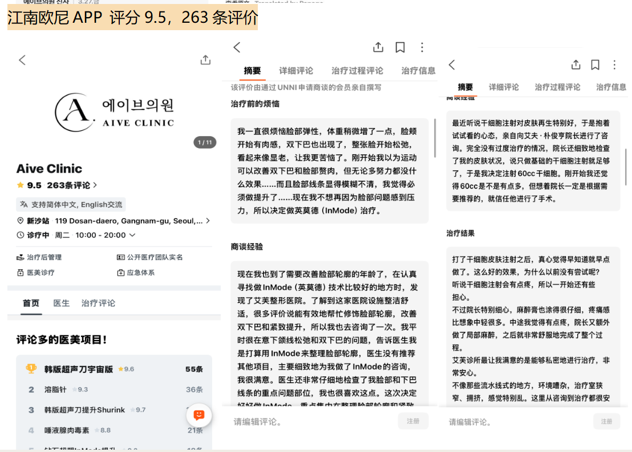The width and height of the screenshot is (632, 452).
Task: Open the 263条评论 reviews chevron
Action: (95, 185)
